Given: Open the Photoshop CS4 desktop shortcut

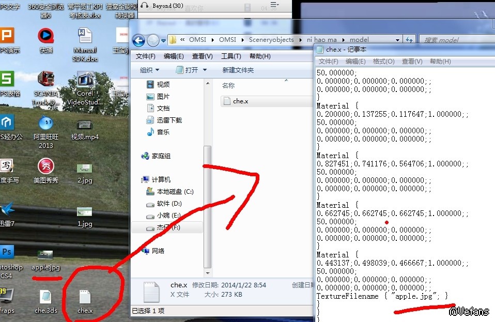Looking at the screenshot, I should click(x=7, y=262).
